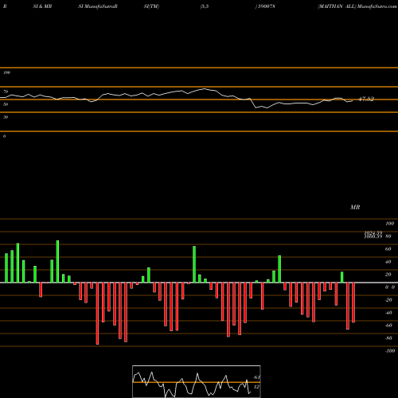Click the "SI & MR" header text
Viewport: 398px width, 398px height.
42,6
